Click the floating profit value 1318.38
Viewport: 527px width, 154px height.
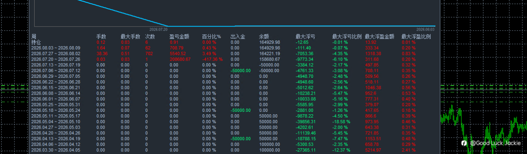click(373, 54)
